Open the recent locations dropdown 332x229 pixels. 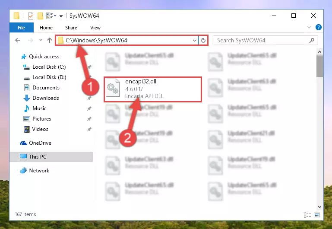41,40
